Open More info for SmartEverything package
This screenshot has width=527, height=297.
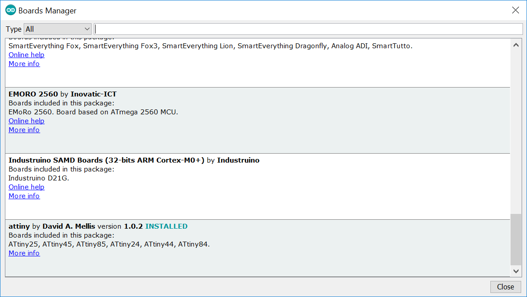click(24, 64)
